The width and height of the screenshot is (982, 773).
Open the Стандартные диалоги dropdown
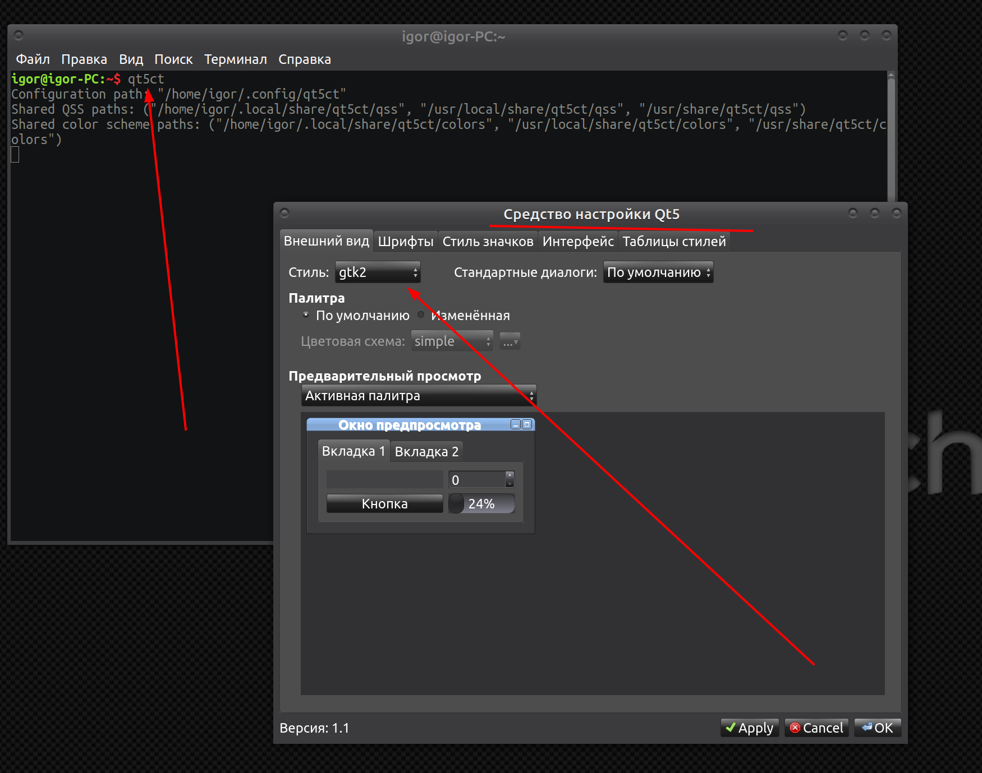pyautogui.click(x=658, y=272)
